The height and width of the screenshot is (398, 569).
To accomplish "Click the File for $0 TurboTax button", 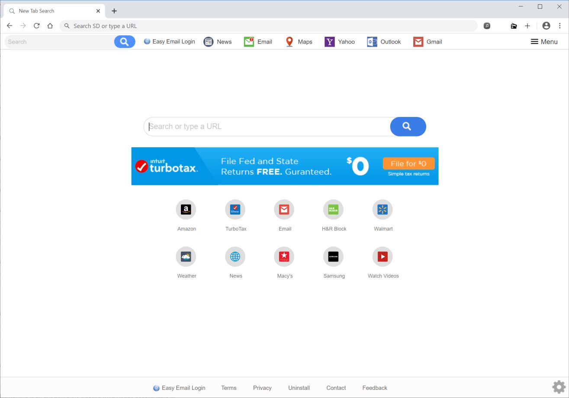I will point(408,163).
